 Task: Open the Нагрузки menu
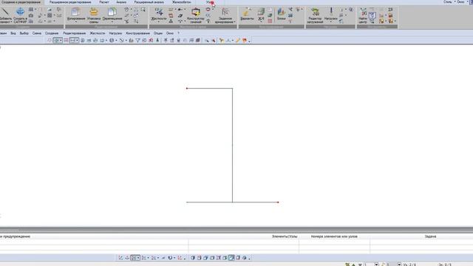click(x=115, y=33)
